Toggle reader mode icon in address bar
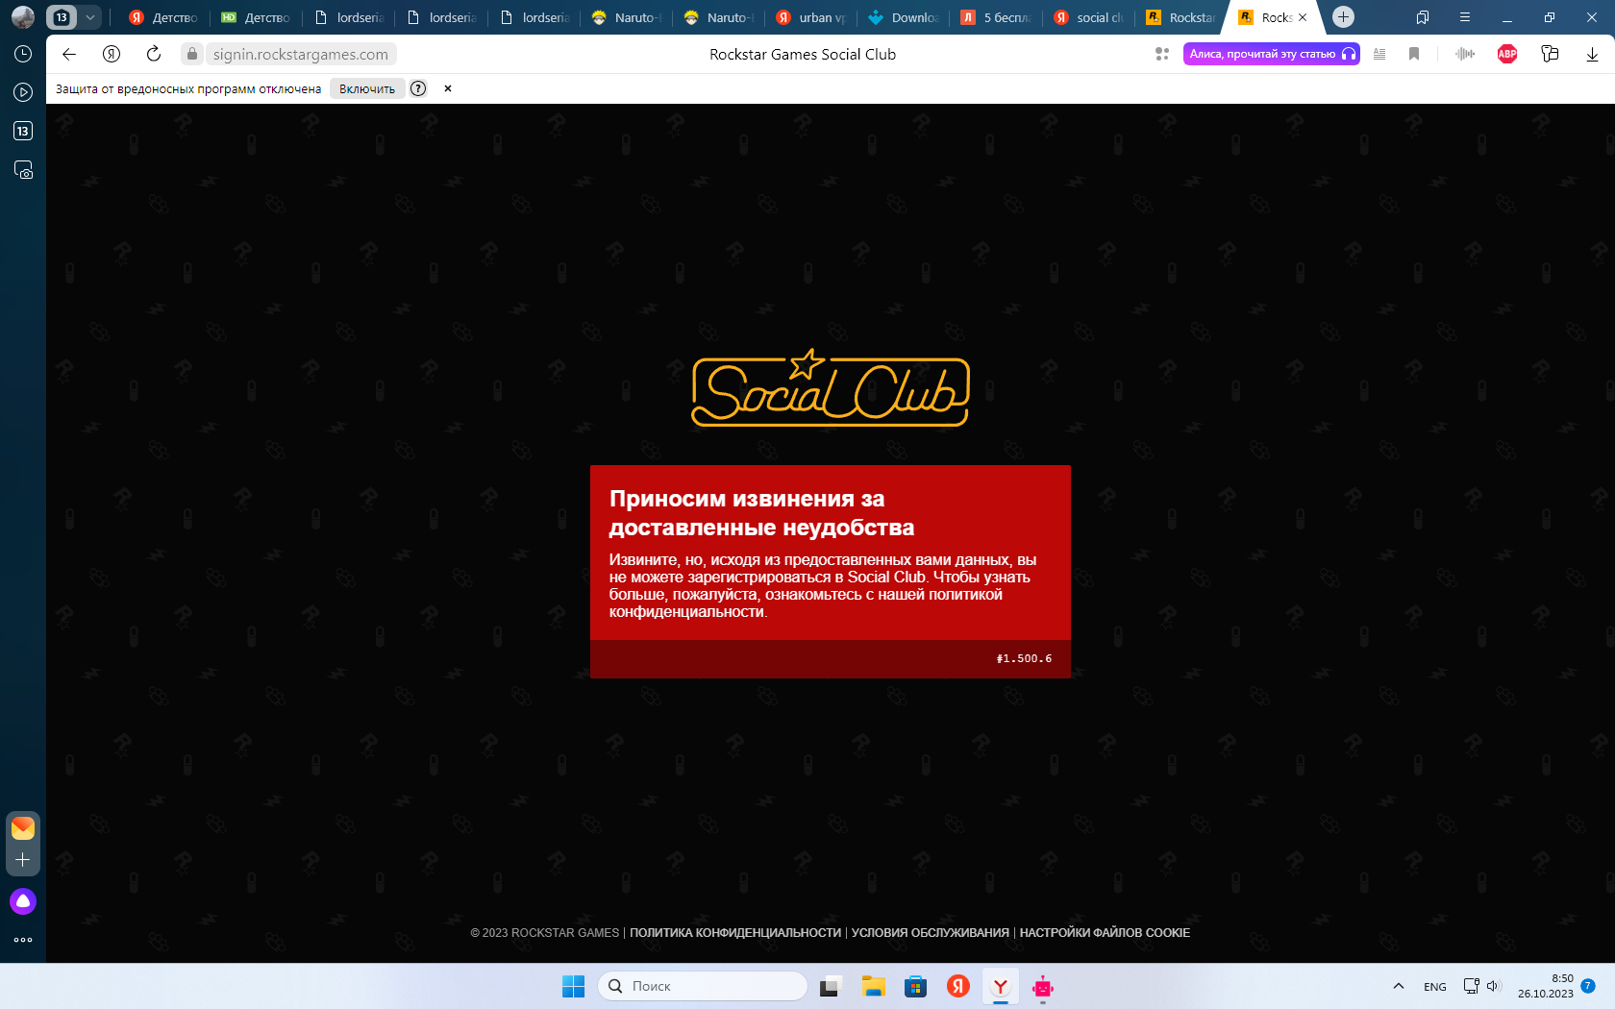Viewport: 1615px width, 1009px height. (x=1379, y=54)
